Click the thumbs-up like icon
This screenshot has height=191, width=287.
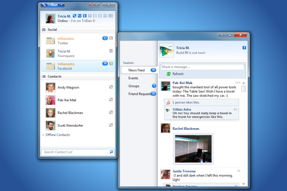click(168, 102)
